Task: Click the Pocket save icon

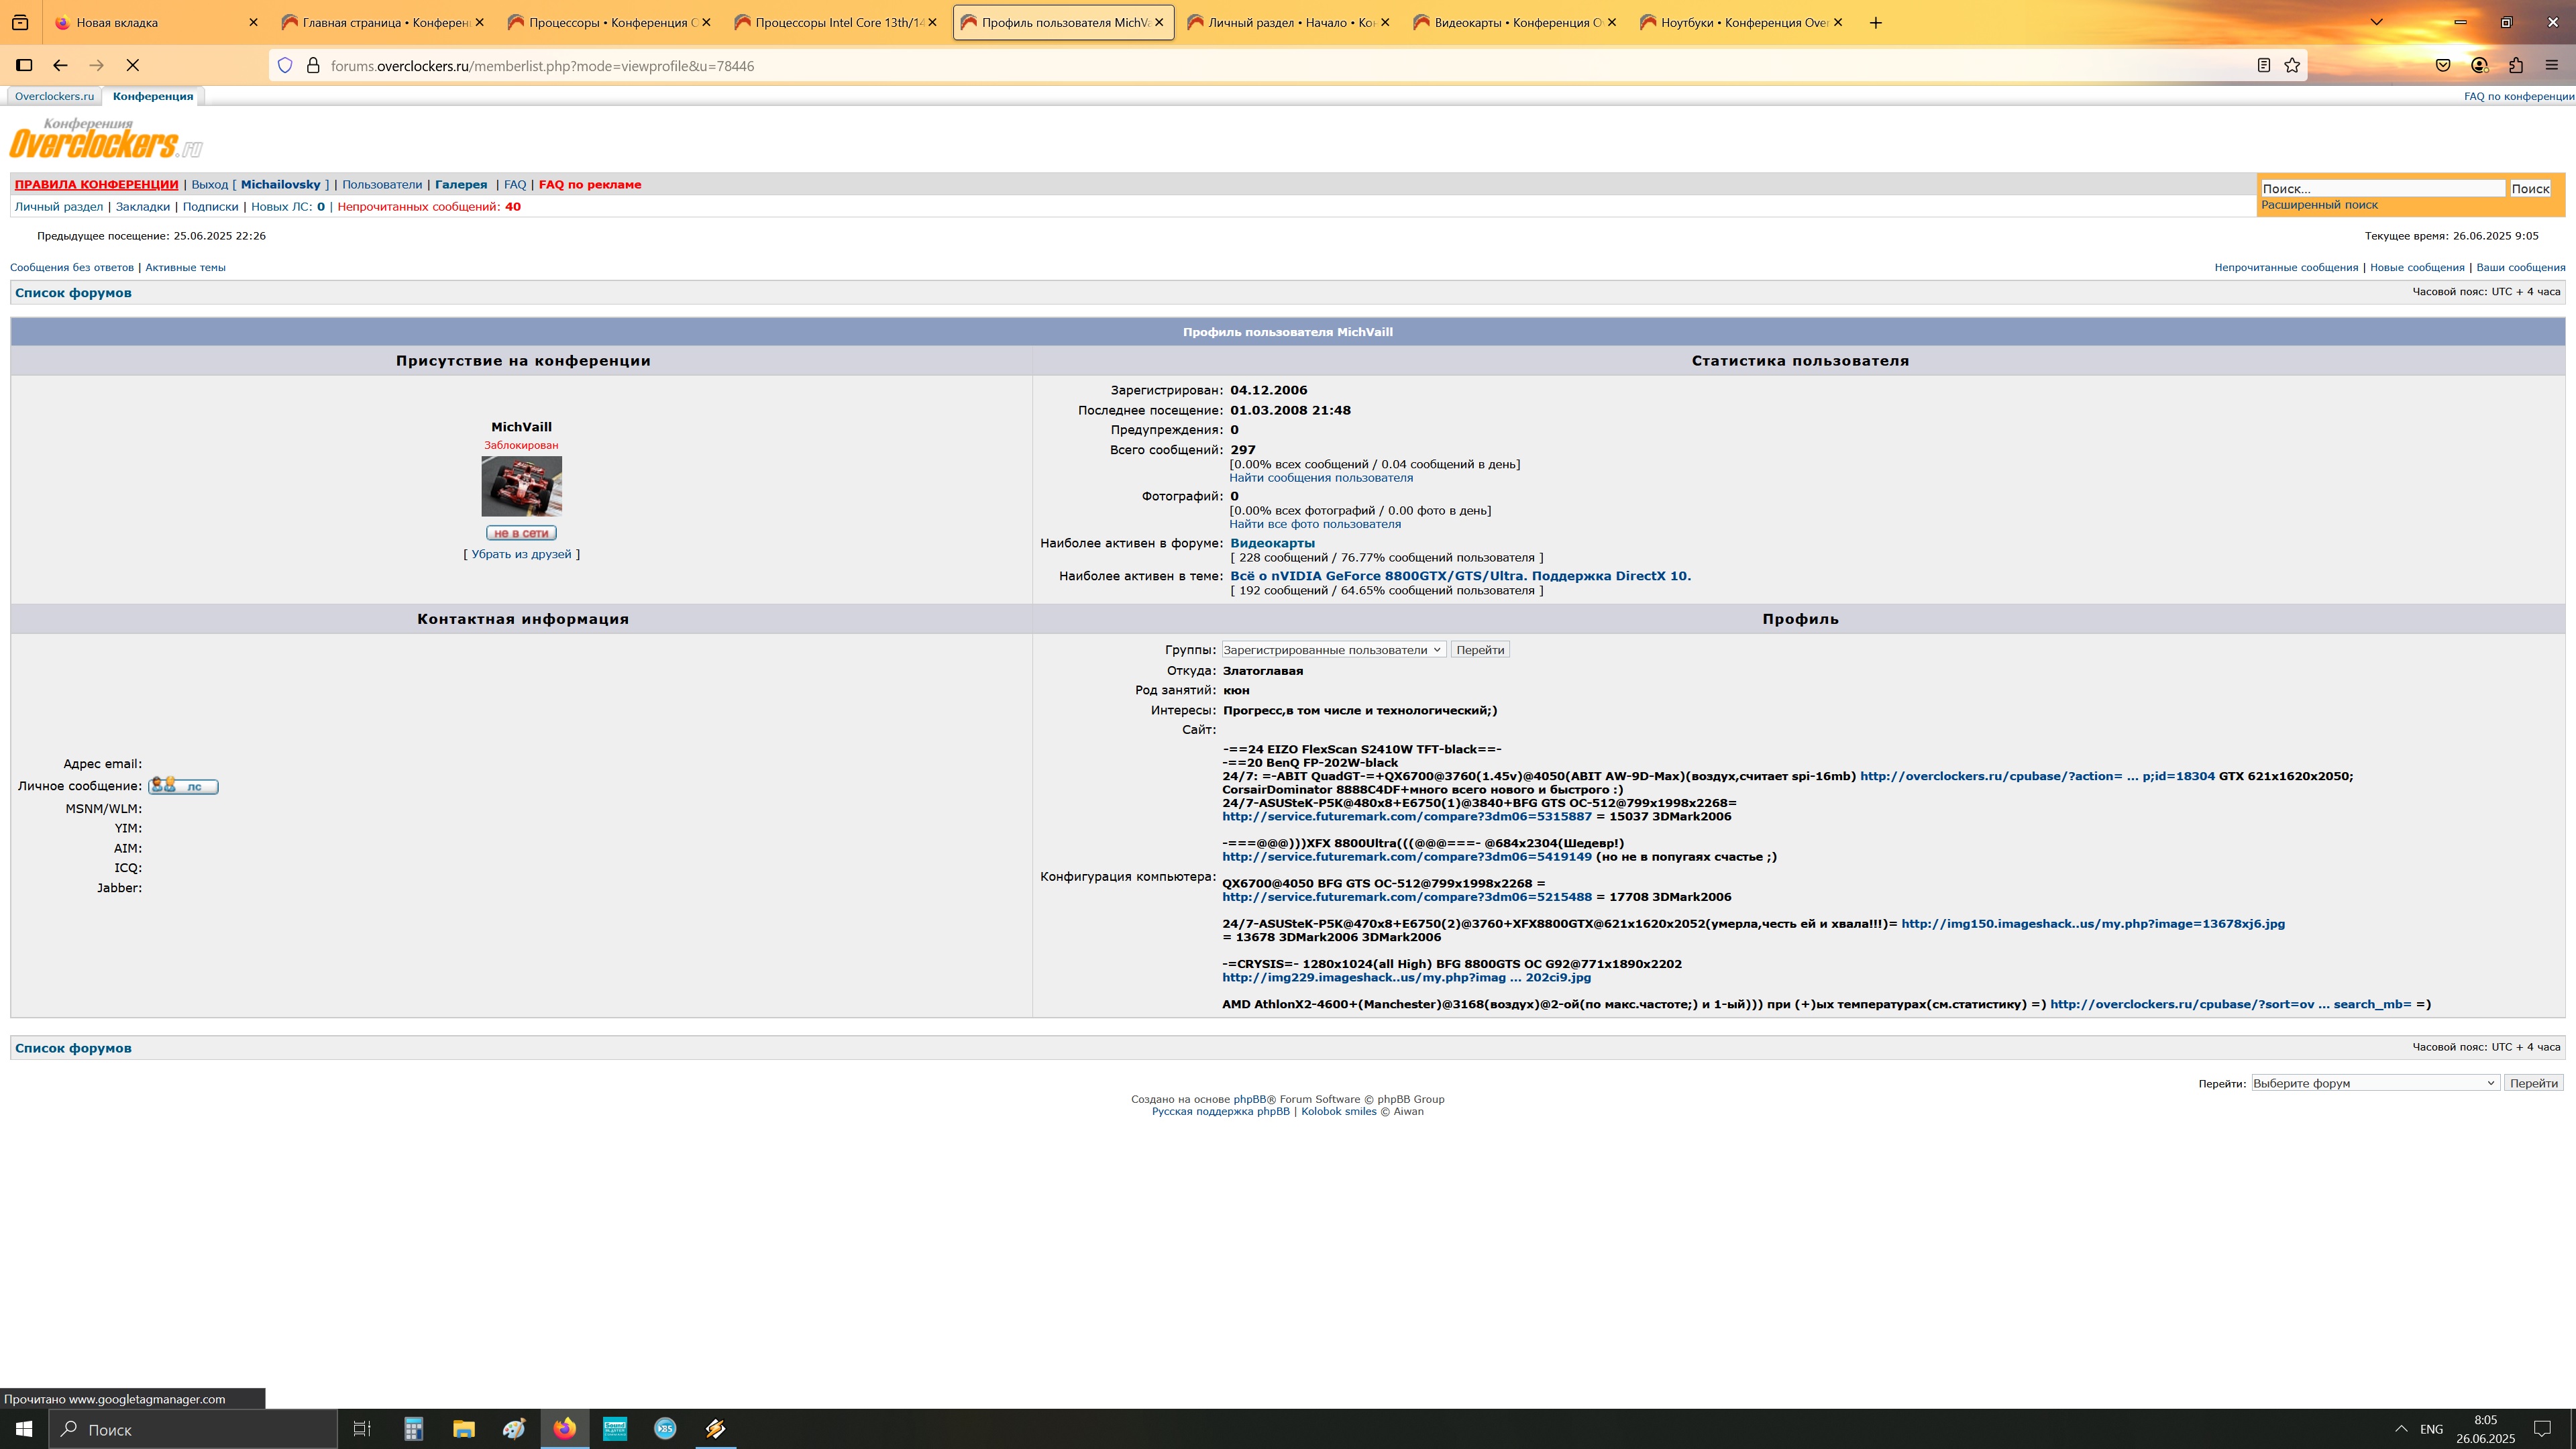Action: tap(2443, 65)
